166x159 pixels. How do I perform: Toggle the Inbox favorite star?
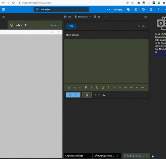[26, 25]
